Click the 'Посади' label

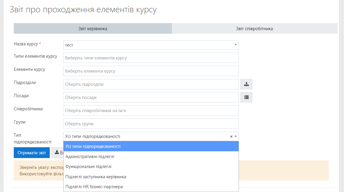click(21, 96)
